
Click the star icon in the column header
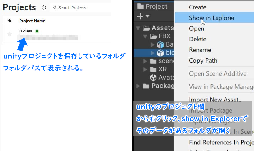tap(10, 20)
